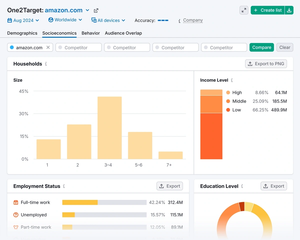Image resolution: width=300 pixels, height=240 pixels.
Task: Click the High income legend swatch
Action: (228, 93)
